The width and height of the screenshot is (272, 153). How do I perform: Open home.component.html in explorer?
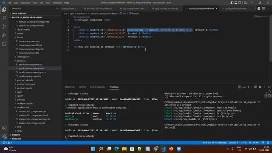point(30,45)
